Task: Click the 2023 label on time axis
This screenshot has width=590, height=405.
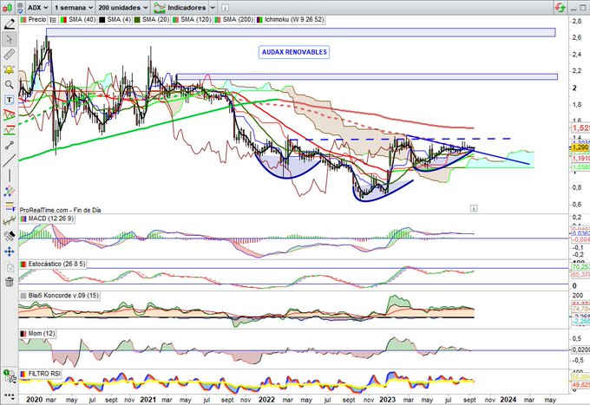Action: click(x=388, y=399)
